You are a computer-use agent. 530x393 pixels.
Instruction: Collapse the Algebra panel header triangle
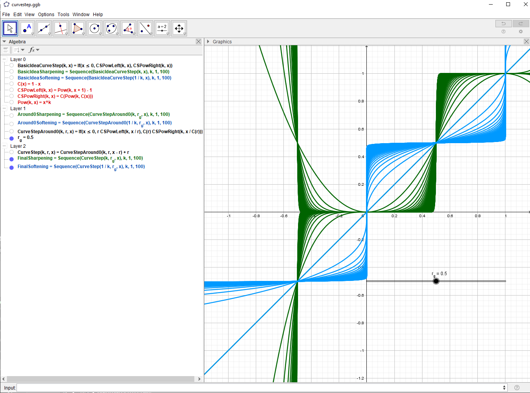coord(4,41)
